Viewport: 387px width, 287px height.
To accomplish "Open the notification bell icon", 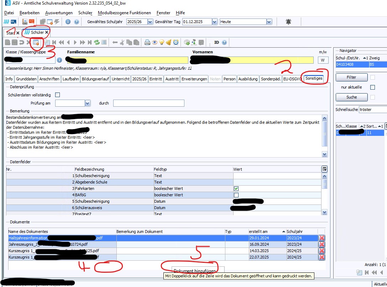I will coord(288,22).
